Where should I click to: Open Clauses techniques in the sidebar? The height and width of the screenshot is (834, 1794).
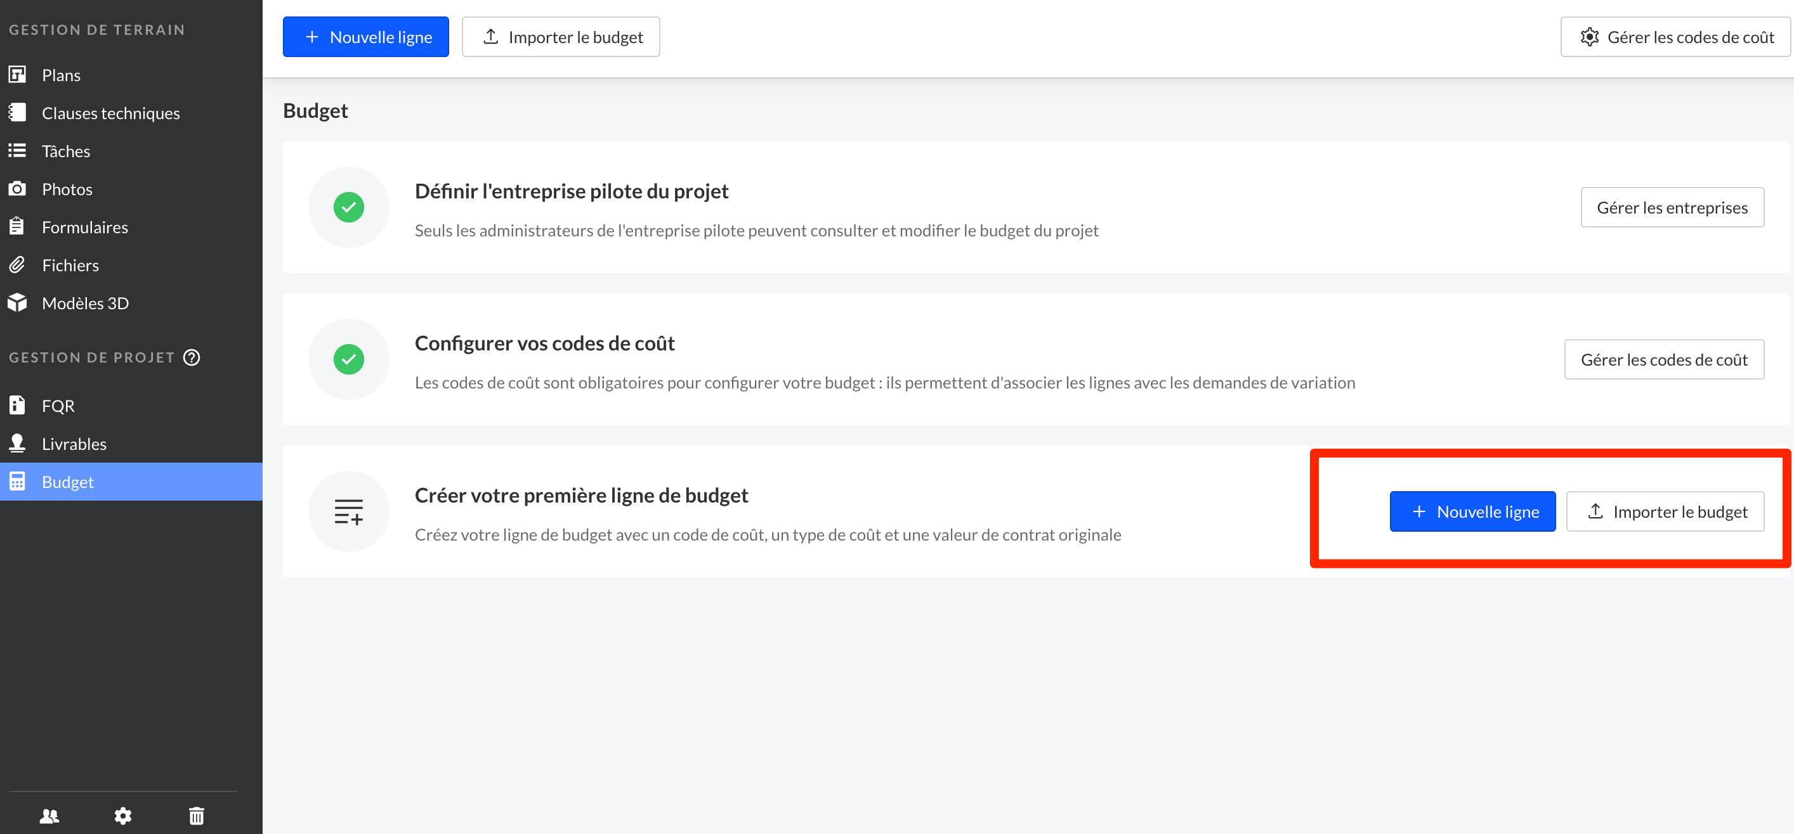click(x=110, y=113)
